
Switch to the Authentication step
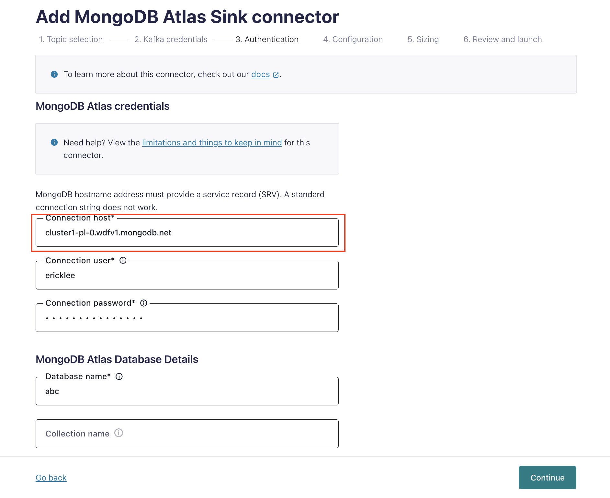[x=267, y=39]
